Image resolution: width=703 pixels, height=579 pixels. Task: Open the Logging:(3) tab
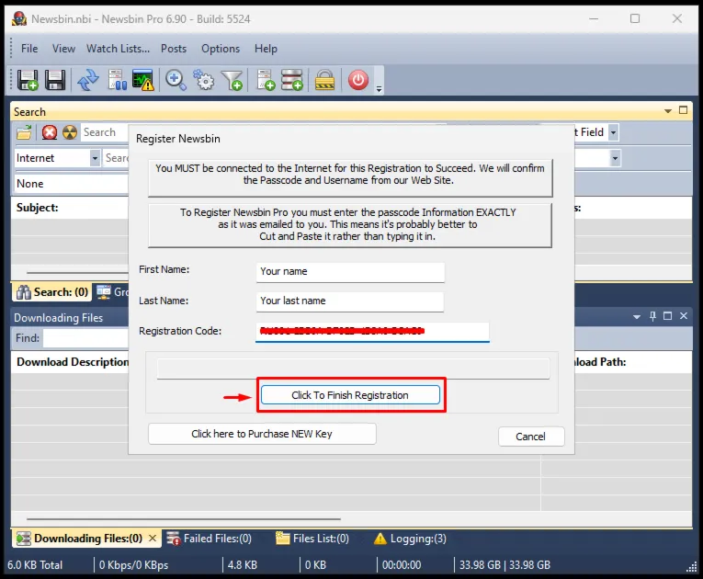[x=410, y=539]
